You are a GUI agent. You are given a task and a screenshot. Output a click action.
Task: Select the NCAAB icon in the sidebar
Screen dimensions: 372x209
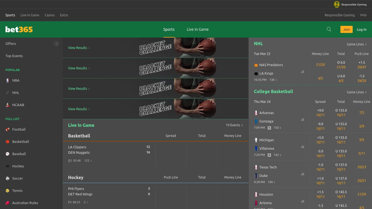pyautogui.click(x=8, y=105)
